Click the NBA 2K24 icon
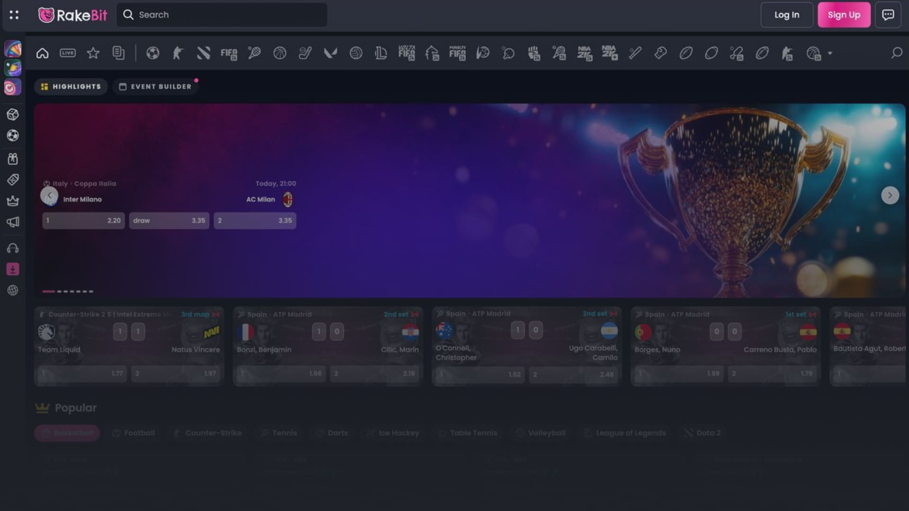This screenshot has width=909, height=511. [x=584, y=53]
